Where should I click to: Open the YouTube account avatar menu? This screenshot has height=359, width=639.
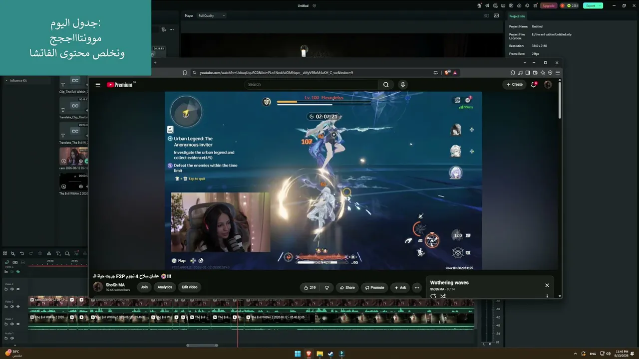[548, 84]
